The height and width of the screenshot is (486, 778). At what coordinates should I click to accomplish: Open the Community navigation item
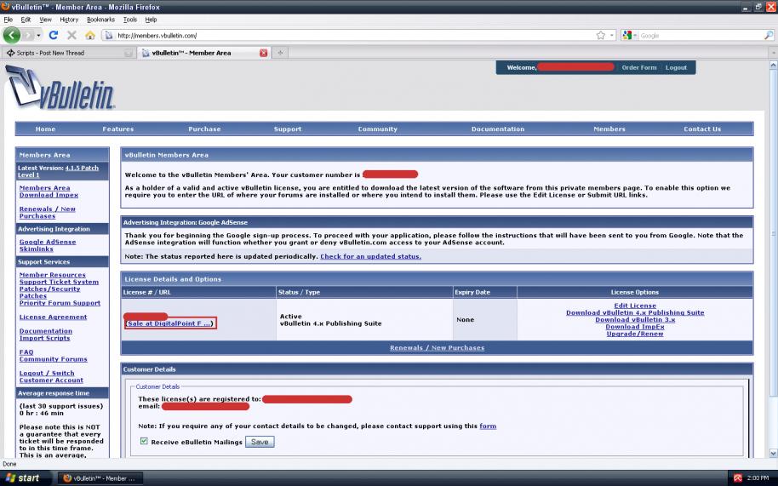pos(378,129)
